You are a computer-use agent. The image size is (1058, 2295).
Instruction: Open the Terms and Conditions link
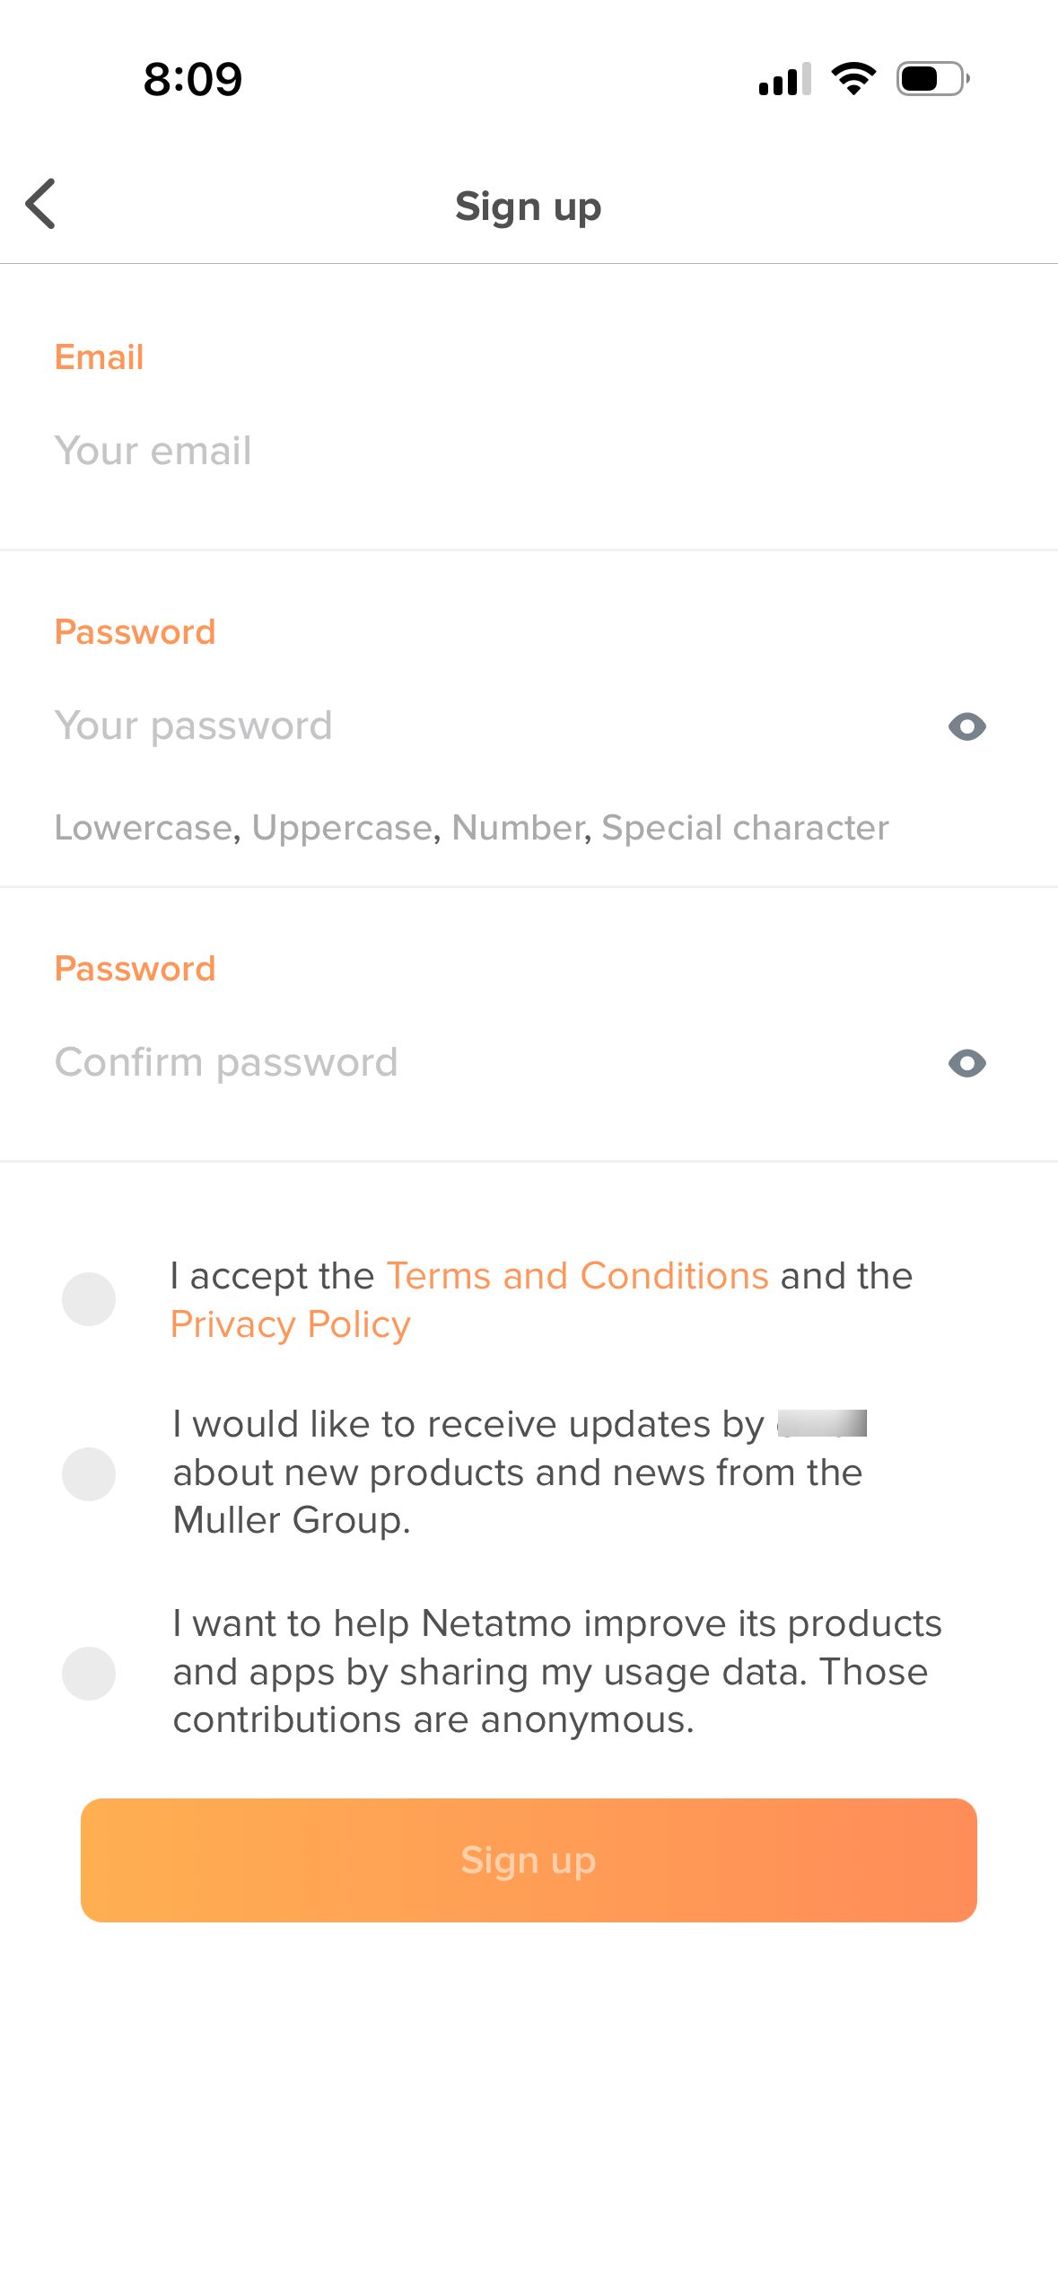coord(576,1275)
